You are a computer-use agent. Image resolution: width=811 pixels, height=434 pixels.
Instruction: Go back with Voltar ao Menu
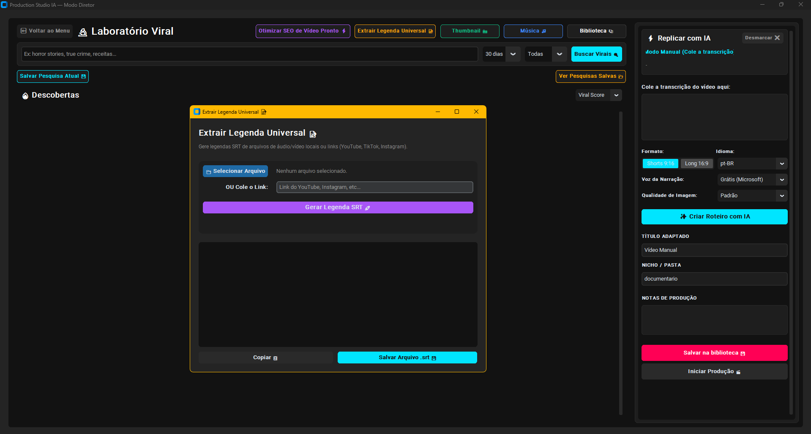point(45,31)
